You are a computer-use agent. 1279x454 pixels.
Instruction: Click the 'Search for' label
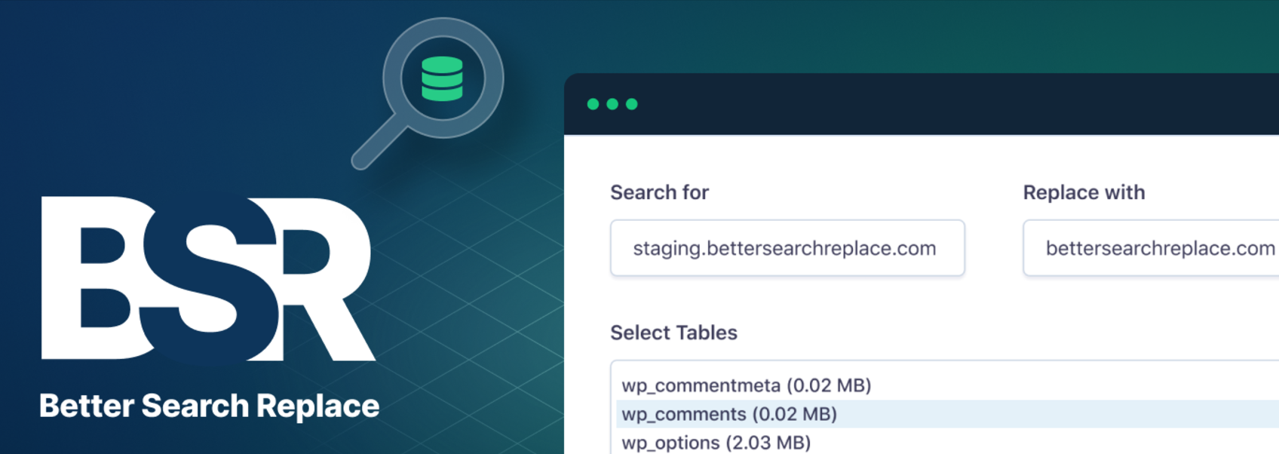[x=659, y=192]
